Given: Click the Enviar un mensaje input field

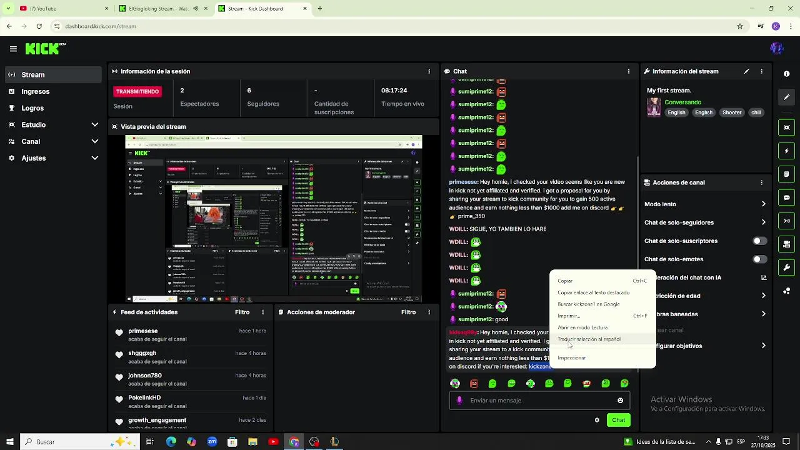Looking at the screenshot, I should (539, 401).
